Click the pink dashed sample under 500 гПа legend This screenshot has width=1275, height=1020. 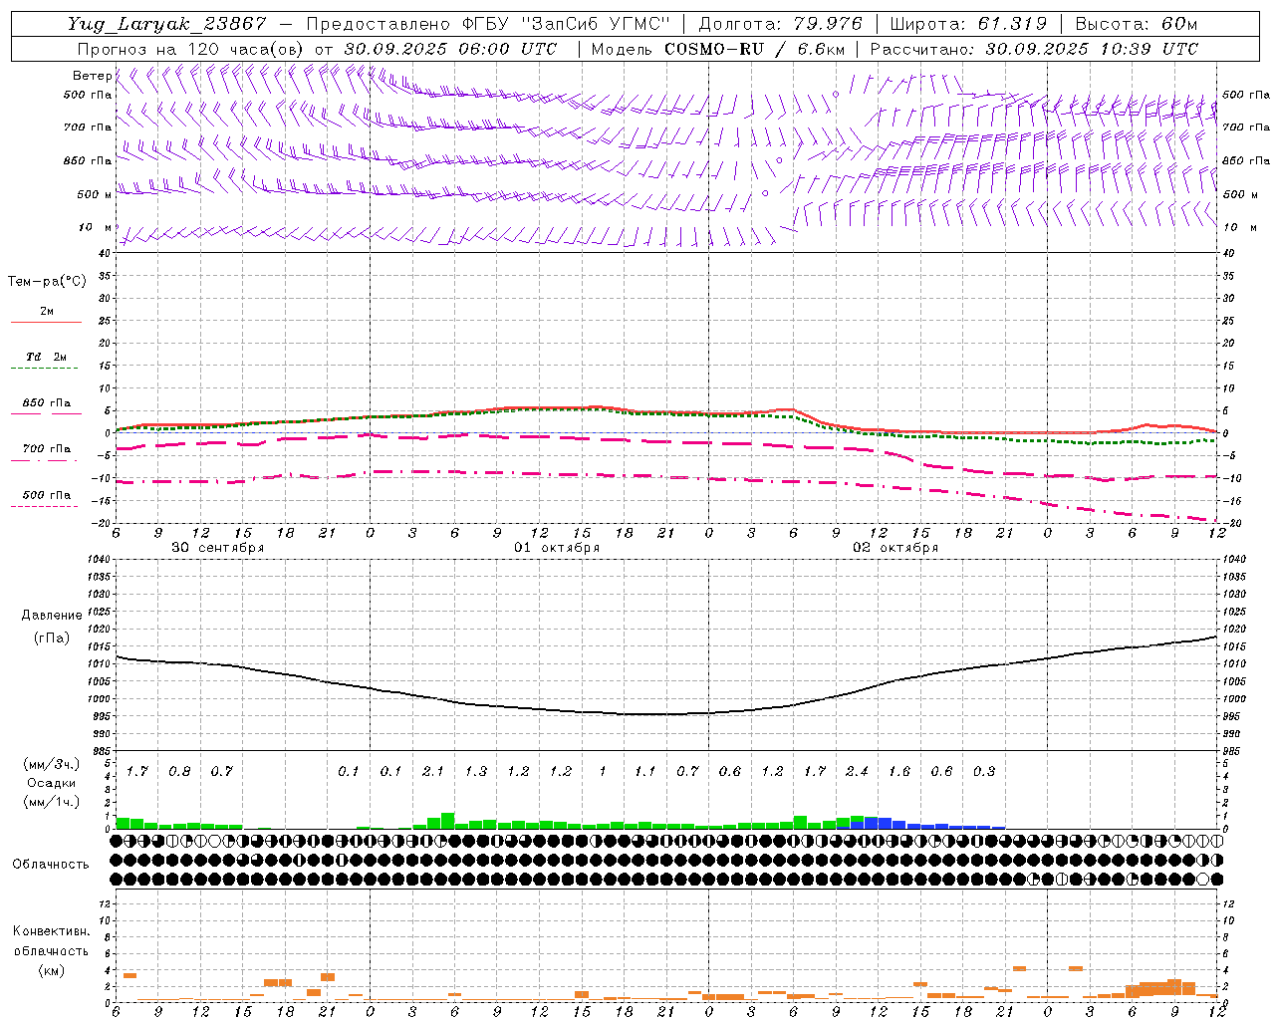pyautogui.click(x=46, y=506)
